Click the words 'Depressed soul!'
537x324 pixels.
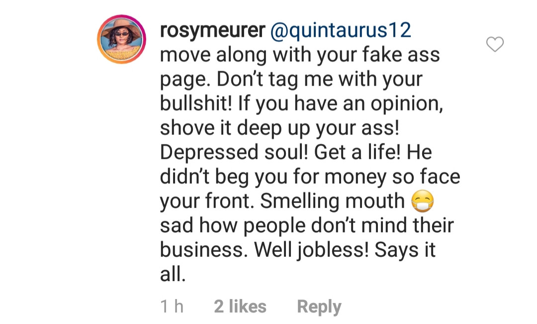click(x=234, y=152)
